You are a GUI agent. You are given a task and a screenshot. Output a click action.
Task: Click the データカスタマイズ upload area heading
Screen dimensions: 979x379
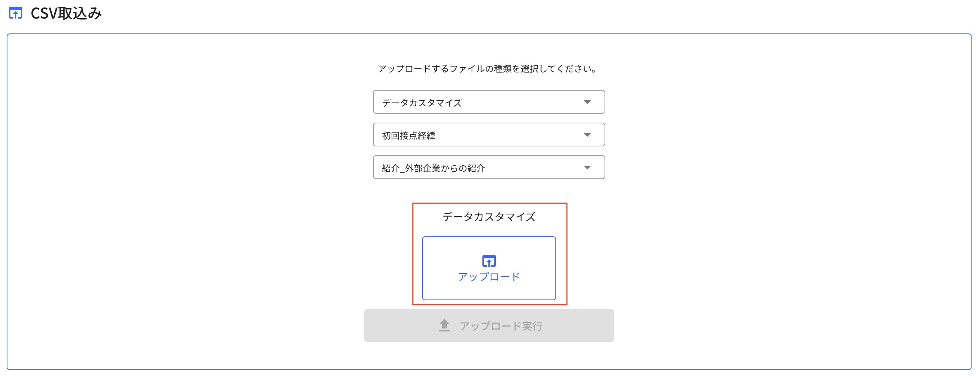click(489, 217)
